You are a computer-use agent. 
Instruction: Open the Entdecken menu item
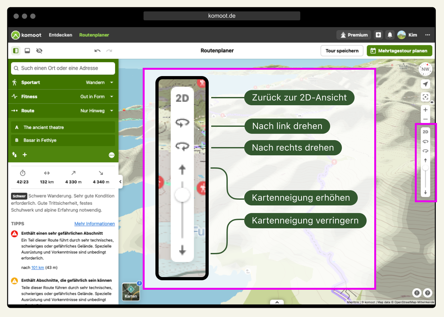[x=61, y=35]
